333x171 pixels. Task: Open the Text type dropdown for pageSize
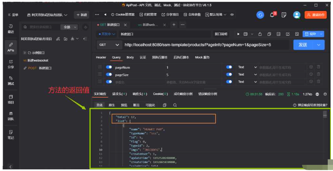point(247,75)
